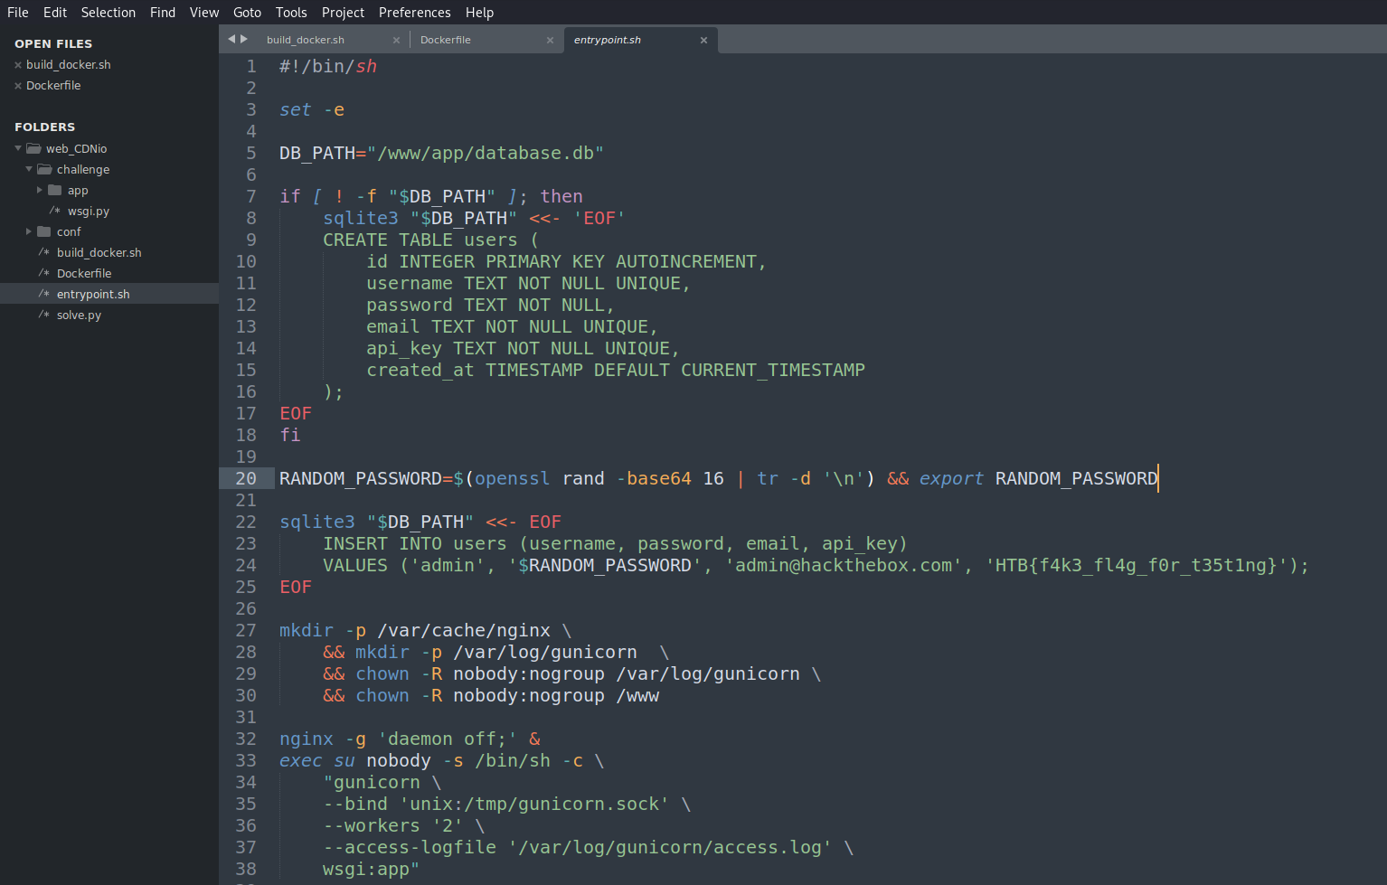Expand the conf folder

coord(29,232)
